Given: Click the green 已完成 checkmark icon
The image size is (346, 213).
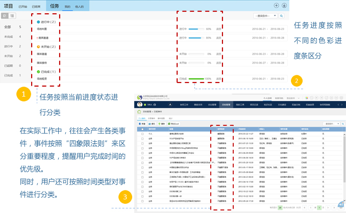Looking at the screenshot, I should click(x=38, y=72).
